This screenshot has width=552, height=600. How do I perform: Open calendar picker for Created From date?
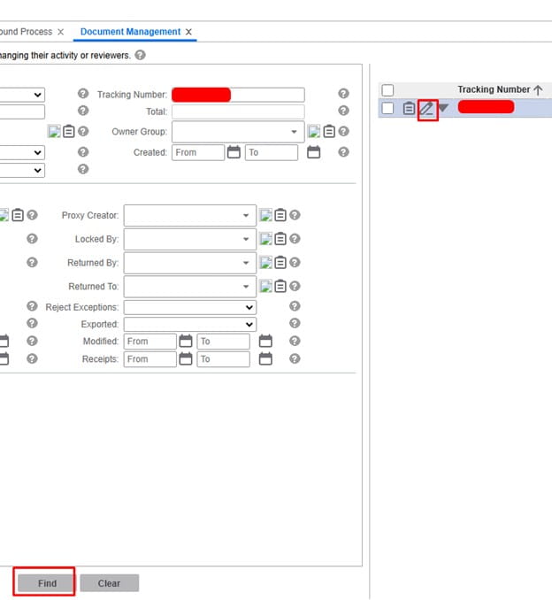point(234,152)
